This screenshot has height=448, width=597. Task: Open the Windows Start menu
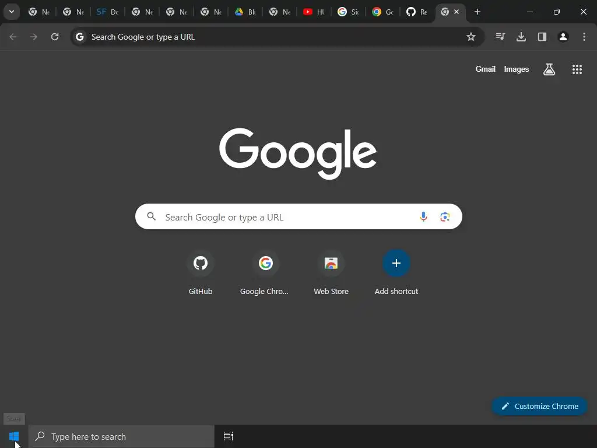pos(14,436)
